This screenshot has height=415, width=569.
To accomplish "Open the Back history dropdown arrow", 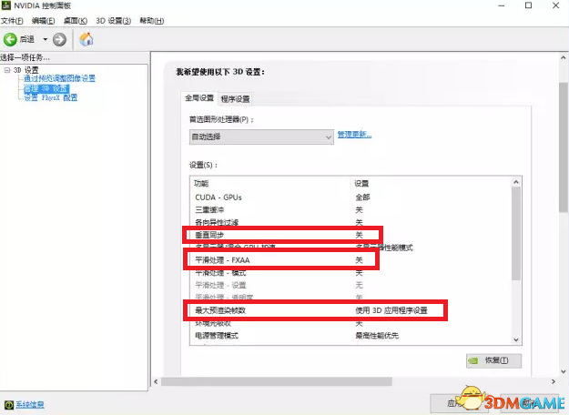I will (x=46, y=39).
